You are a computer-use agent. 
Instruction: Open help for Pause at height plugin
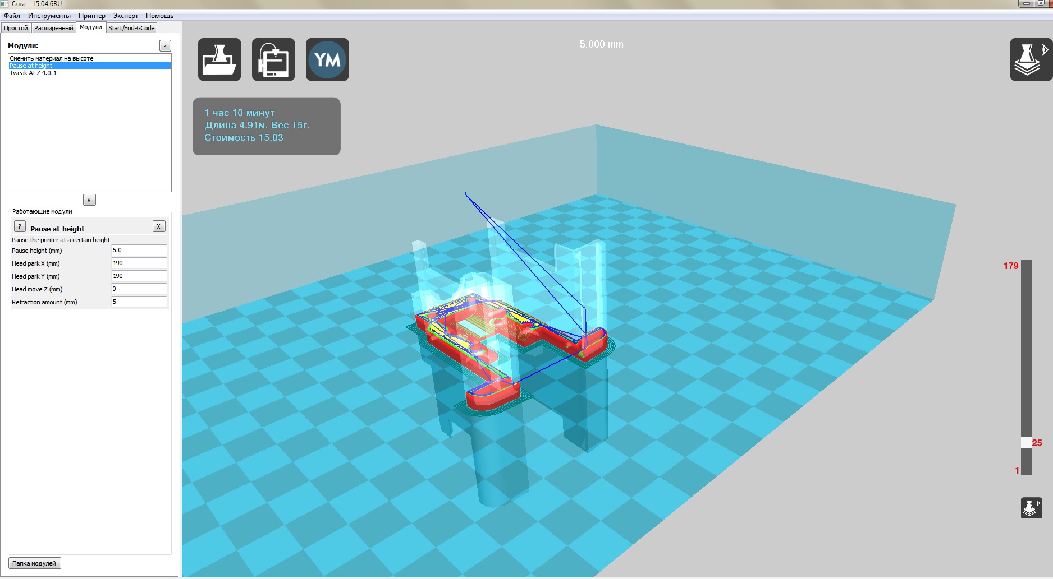click(20, 226)
